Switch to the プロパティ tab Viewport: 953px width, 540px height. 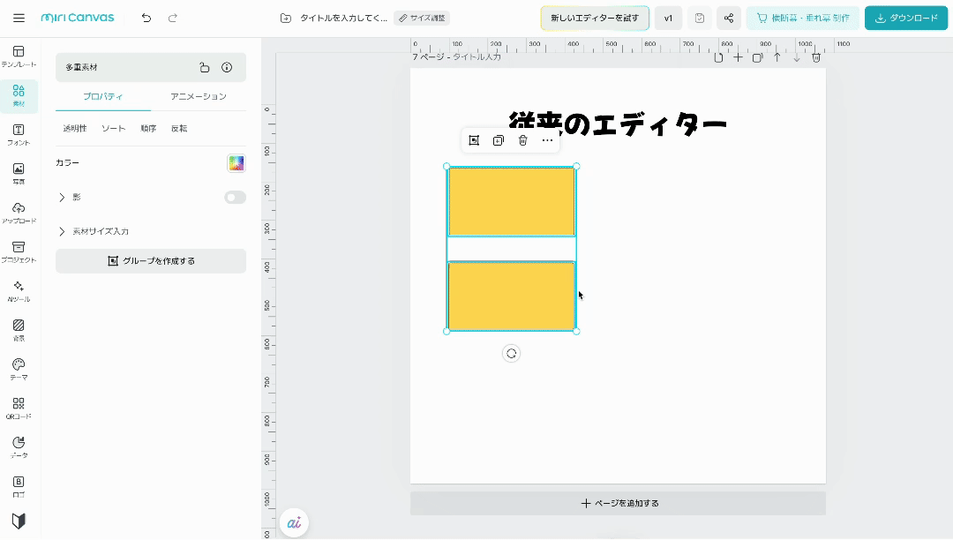pos(102,96)
